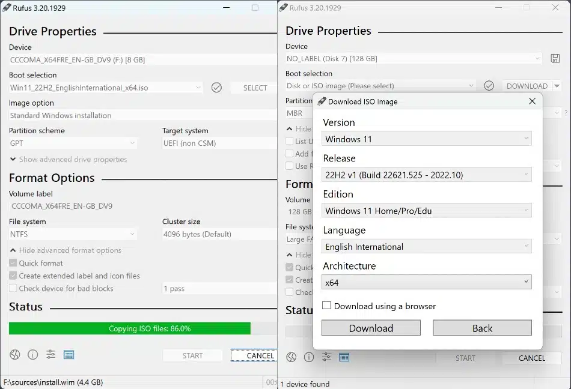Image resolution: width=571 pixels, height=389 pixels.
Task: Open Boot selection dropdown showing Win11_22H2 ISO
Action: (x=106, y=88)
